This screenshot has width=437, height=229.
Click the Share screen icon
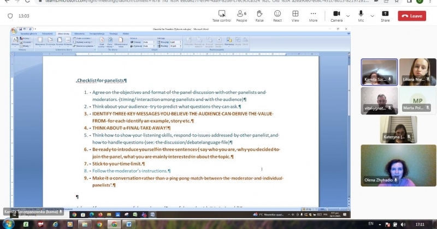385,16
